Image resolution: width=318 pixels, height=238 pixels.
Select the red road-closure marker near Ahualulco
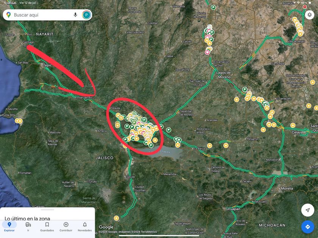[x=305, y=7]
